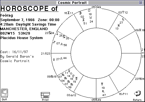This screenshot has width=145, height=102.
Task: Click the 21 Leo 23 ascendant cusp label
Action: [46, 54]
